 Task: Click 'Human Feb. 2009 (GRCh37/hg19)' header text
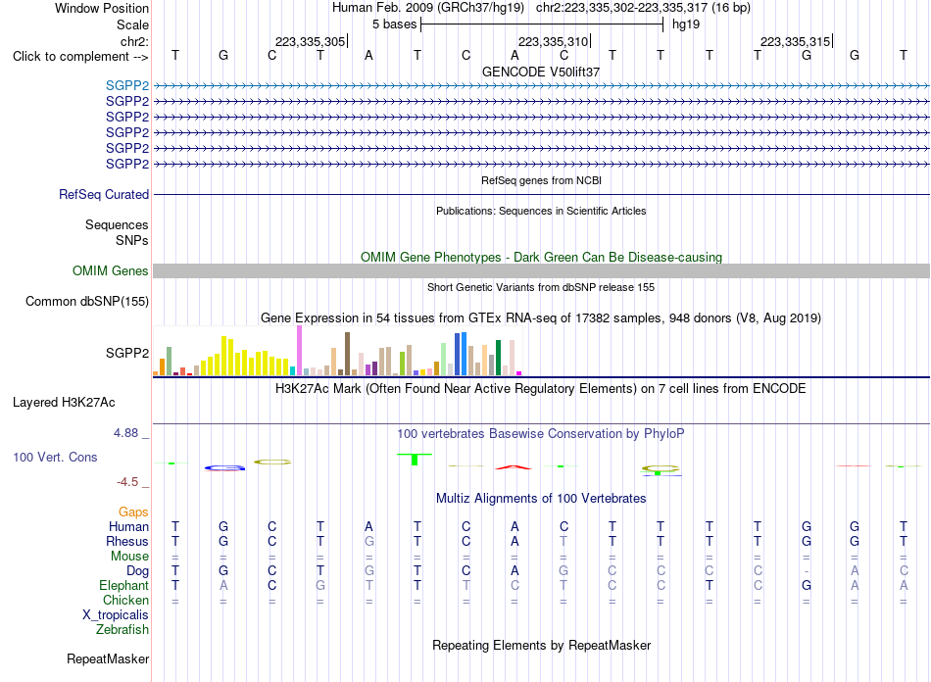coord(428,8)
